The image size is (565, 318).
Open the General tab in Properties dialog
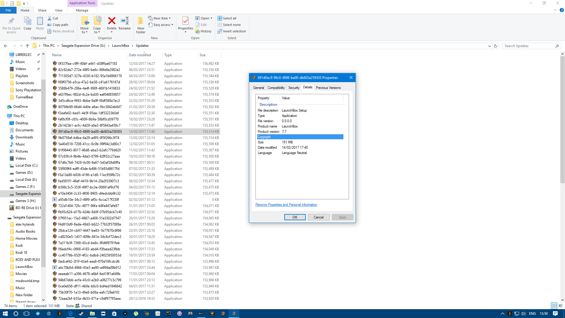click(259, 88)
